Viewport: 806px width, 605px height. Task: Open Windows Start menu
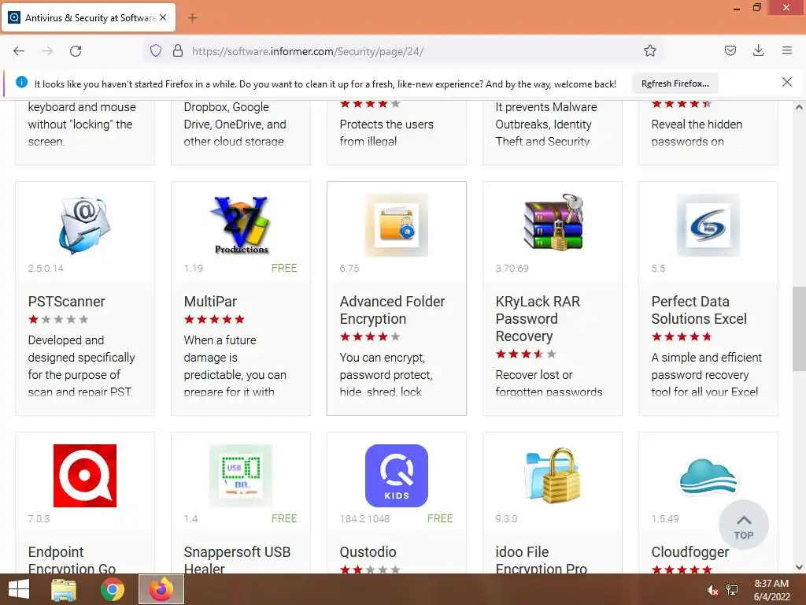19,589
